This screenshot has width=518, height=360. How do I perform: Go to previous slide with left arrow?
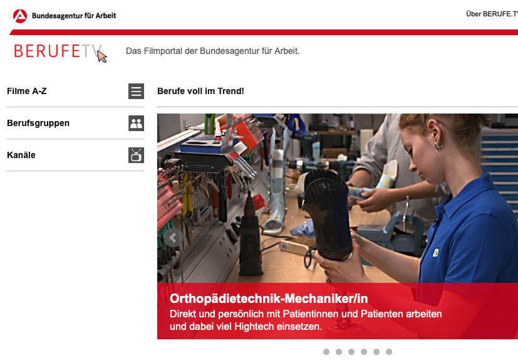coord(172,237)
